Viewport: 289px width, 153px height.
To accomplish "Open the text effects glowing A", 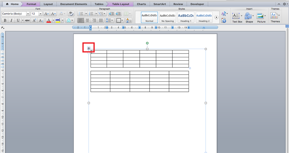I will click(69, 21).
